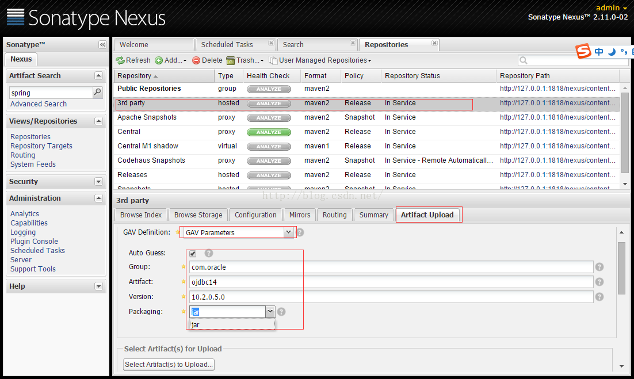Open System Feeds link
Viewport: 634px width, 379px height.
pos(33,164)
